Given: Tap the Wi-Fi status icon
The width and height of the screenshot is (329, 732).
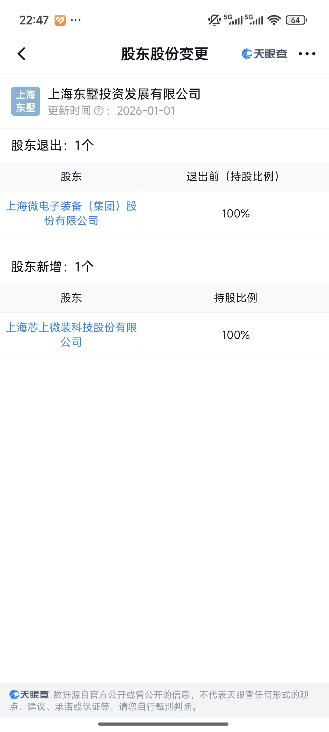Looking at the screenshot, I should click(x=274, y=20).
